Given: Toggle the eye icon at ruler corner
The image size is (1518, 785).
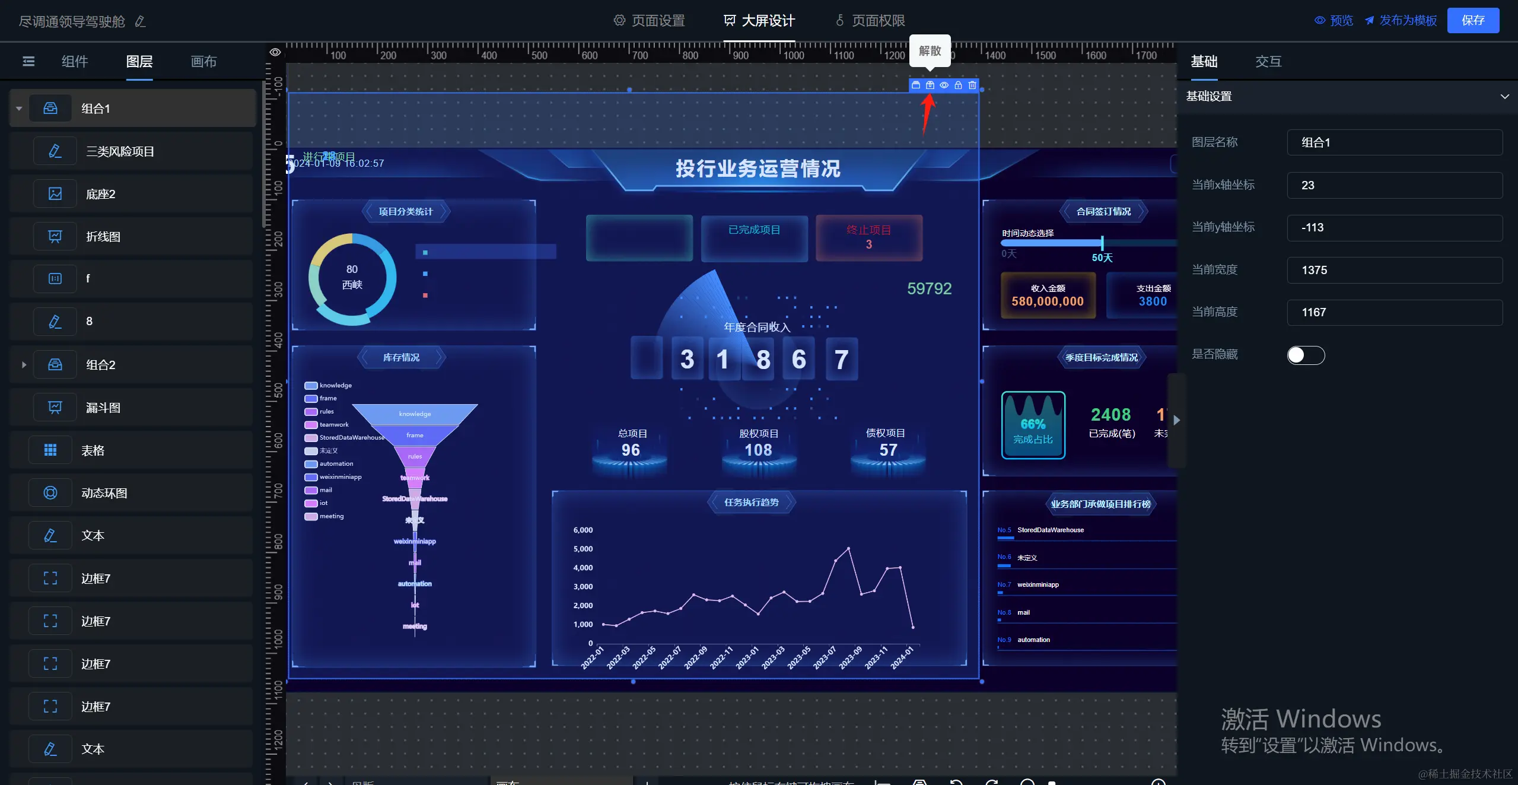Looking at the screenshot, I should 275,52.
